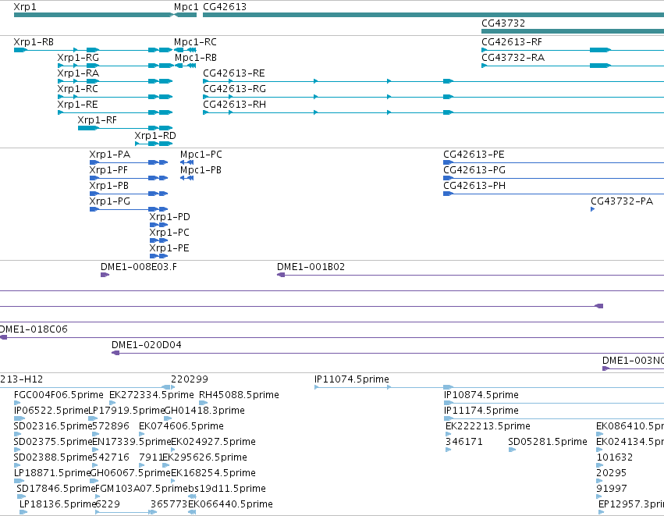This screenshot has height=516, width=664.
Task: Select the Mpc1 gene label
Action: [x=186, y=7]
